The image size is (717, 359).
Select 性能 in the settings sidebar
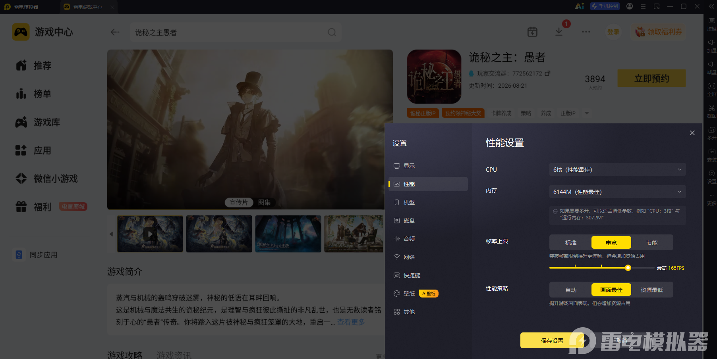click(x=428, y=184)
